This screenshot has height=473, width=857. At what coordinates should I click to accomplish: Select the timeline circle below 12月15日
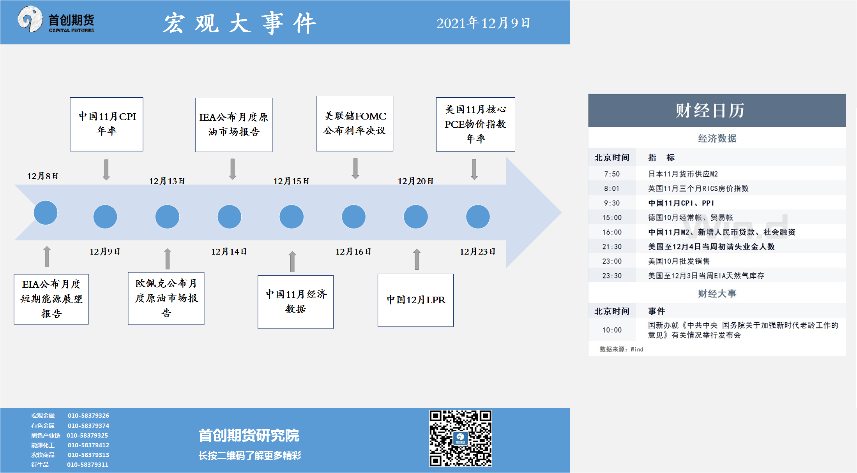(x=292, y=216)
